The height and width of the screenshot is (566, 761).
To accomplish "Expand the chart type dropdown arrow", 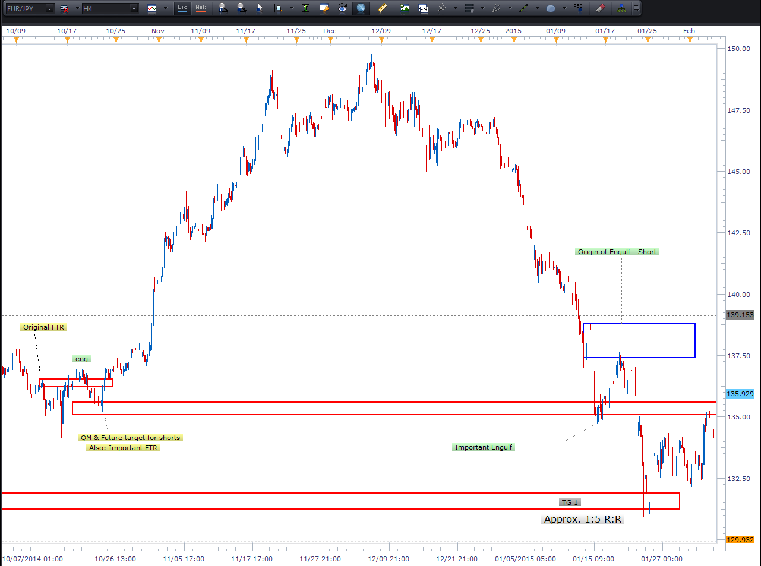I will [165, 8].
